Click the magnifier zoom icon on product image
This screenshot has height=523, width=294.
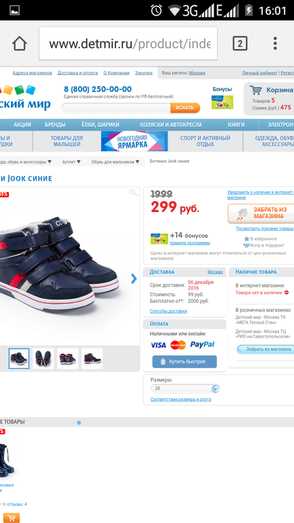[x=133, y=192]
